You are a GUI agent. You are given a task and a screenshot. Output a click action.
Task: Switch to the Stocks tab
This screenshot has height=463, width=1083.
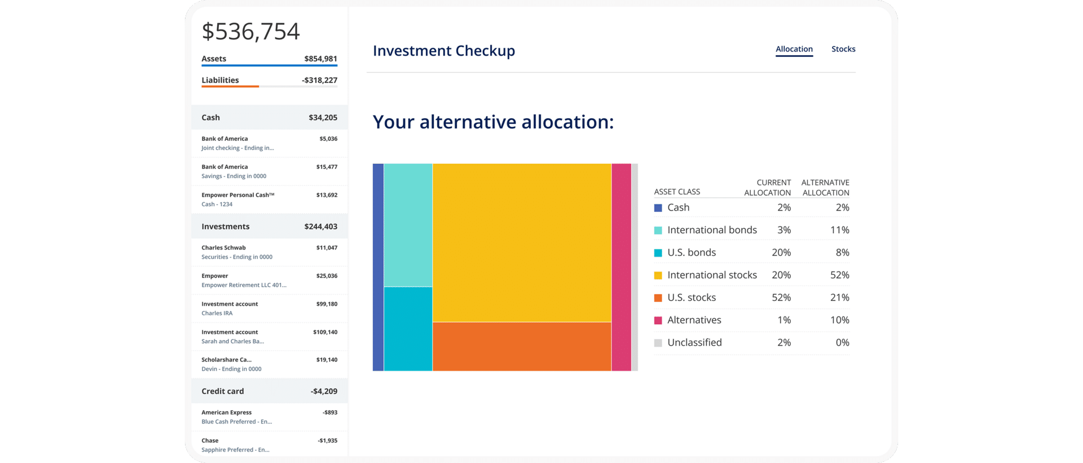[843, 49]
